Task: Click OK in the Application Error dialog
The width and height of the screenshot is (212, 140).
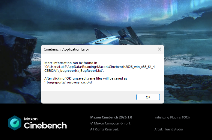Action: (x=148, y=97)
